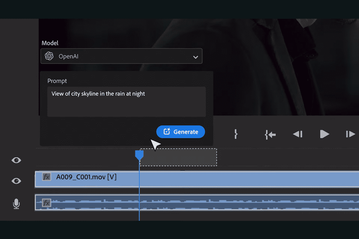Click the blue playhead marker on timeline
Screen dimensions: 359x239
point(139,155)
